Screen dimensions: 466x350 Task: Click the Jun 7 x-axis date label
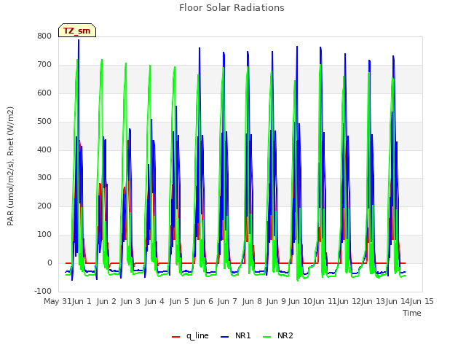point(227,301)
